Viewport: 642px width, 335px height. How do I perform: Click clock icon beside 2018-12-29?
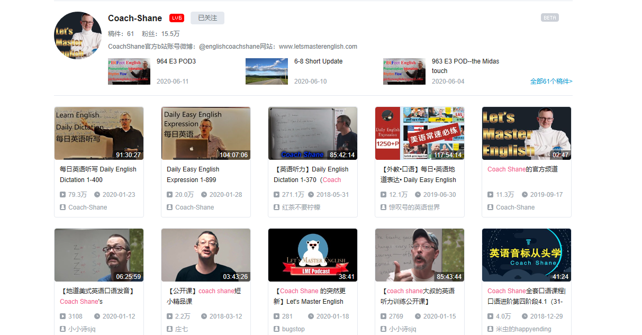525,316
